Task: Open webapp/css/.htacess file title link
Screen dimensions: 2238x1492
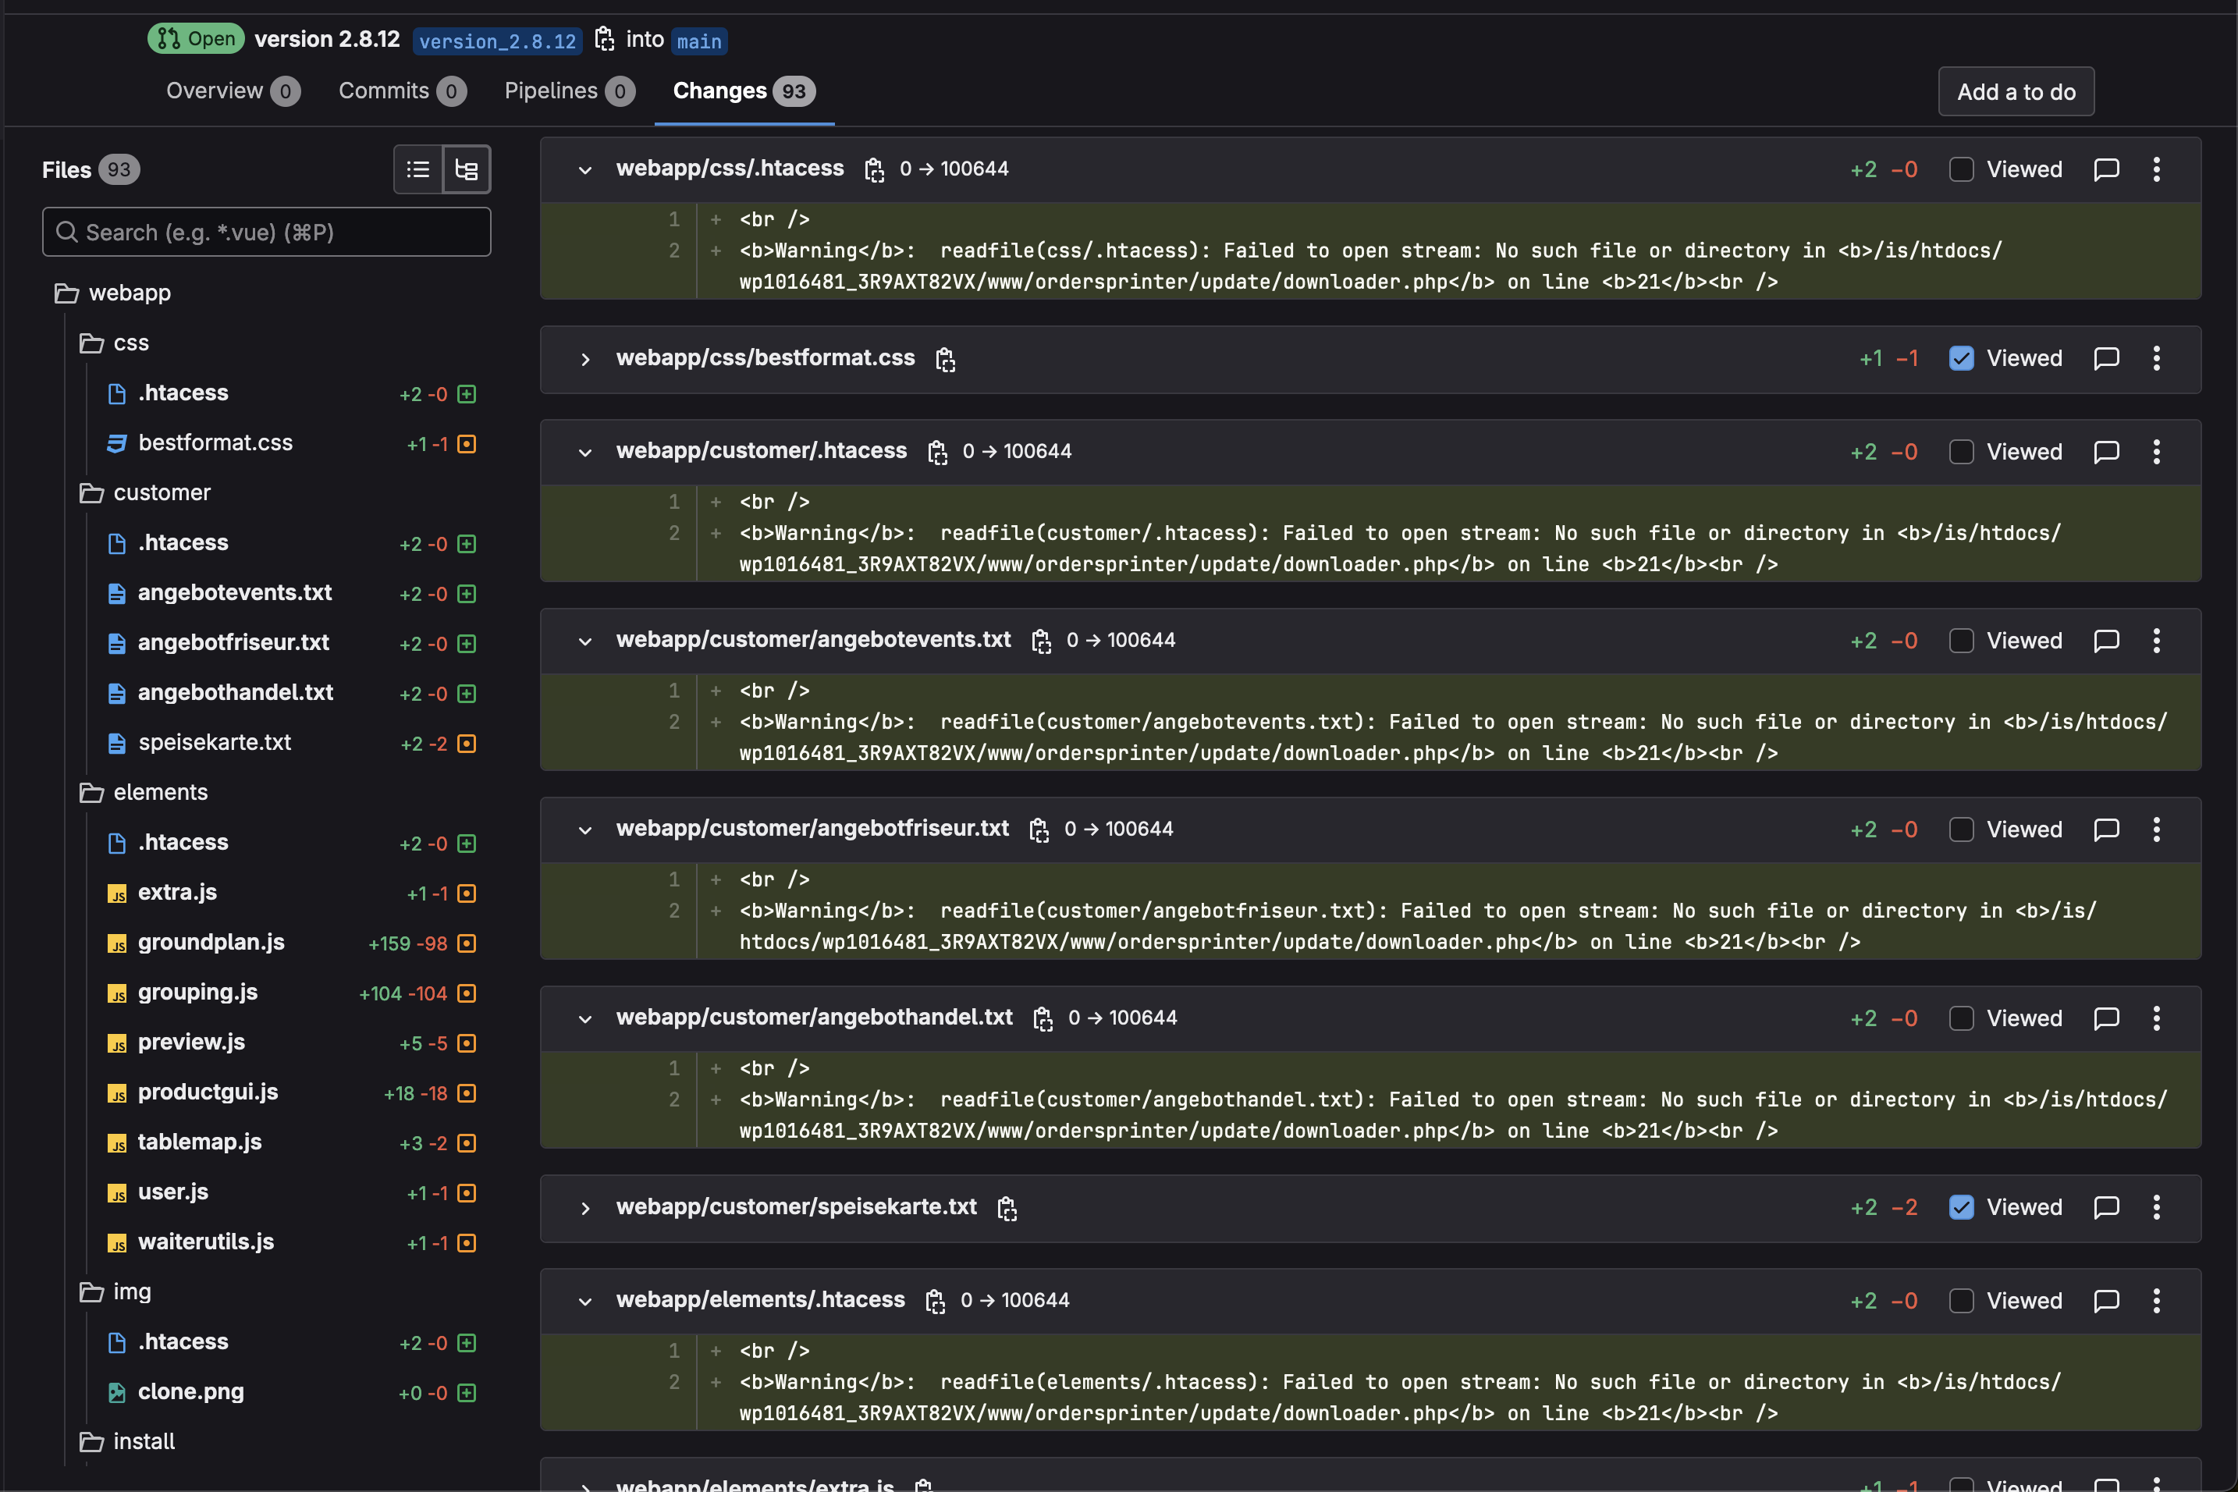Action: [730, 169]
